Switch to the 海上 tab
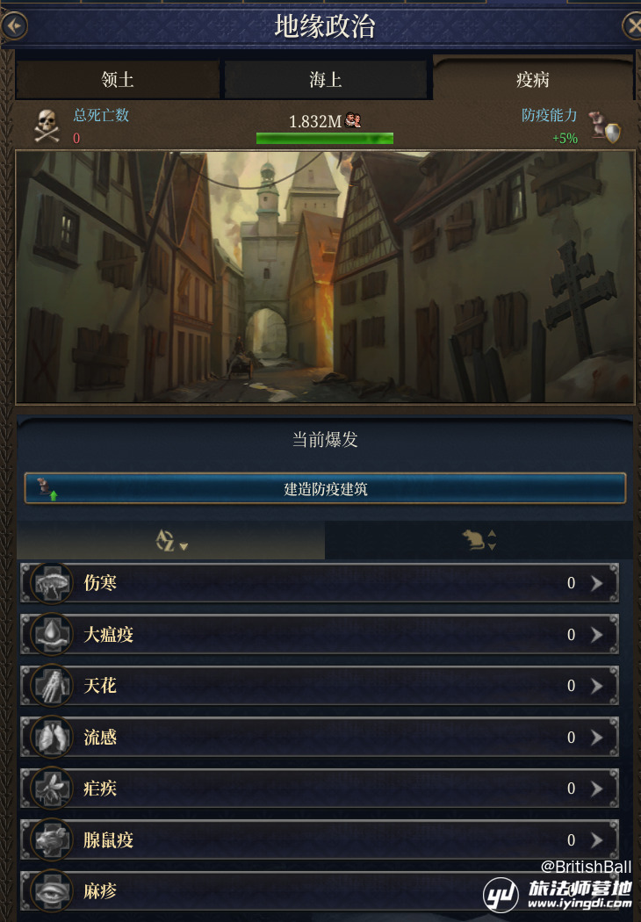641x922 pixels. click(326, 79)
